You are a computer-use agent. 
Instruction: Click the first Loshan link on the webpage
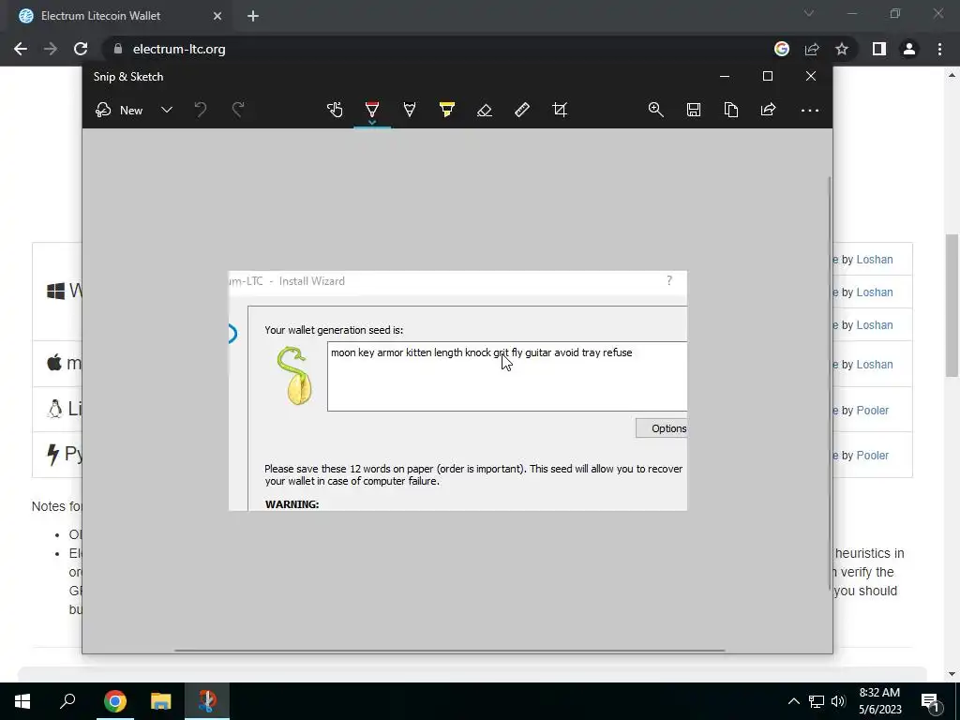point(875,260)
